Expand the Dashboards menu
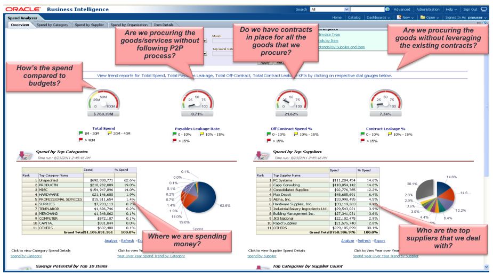This screenshot has height=275, width=493. click(x=378, y=18)
